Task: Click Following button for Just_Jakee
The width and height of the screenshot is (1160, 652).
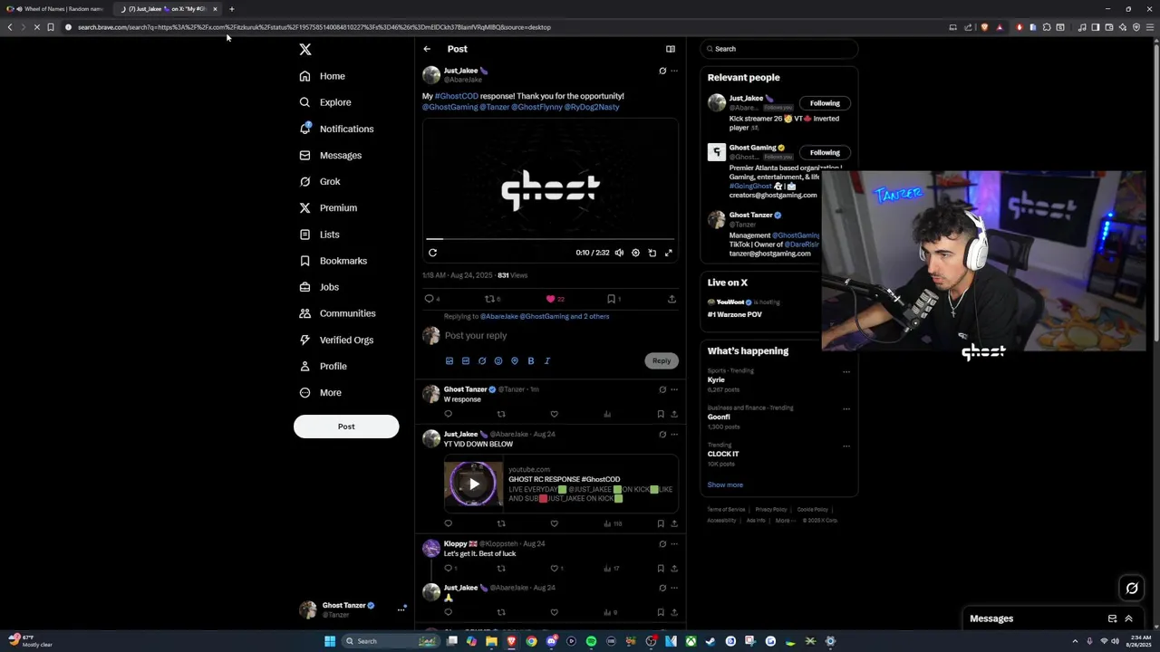Action: (825, 103)
